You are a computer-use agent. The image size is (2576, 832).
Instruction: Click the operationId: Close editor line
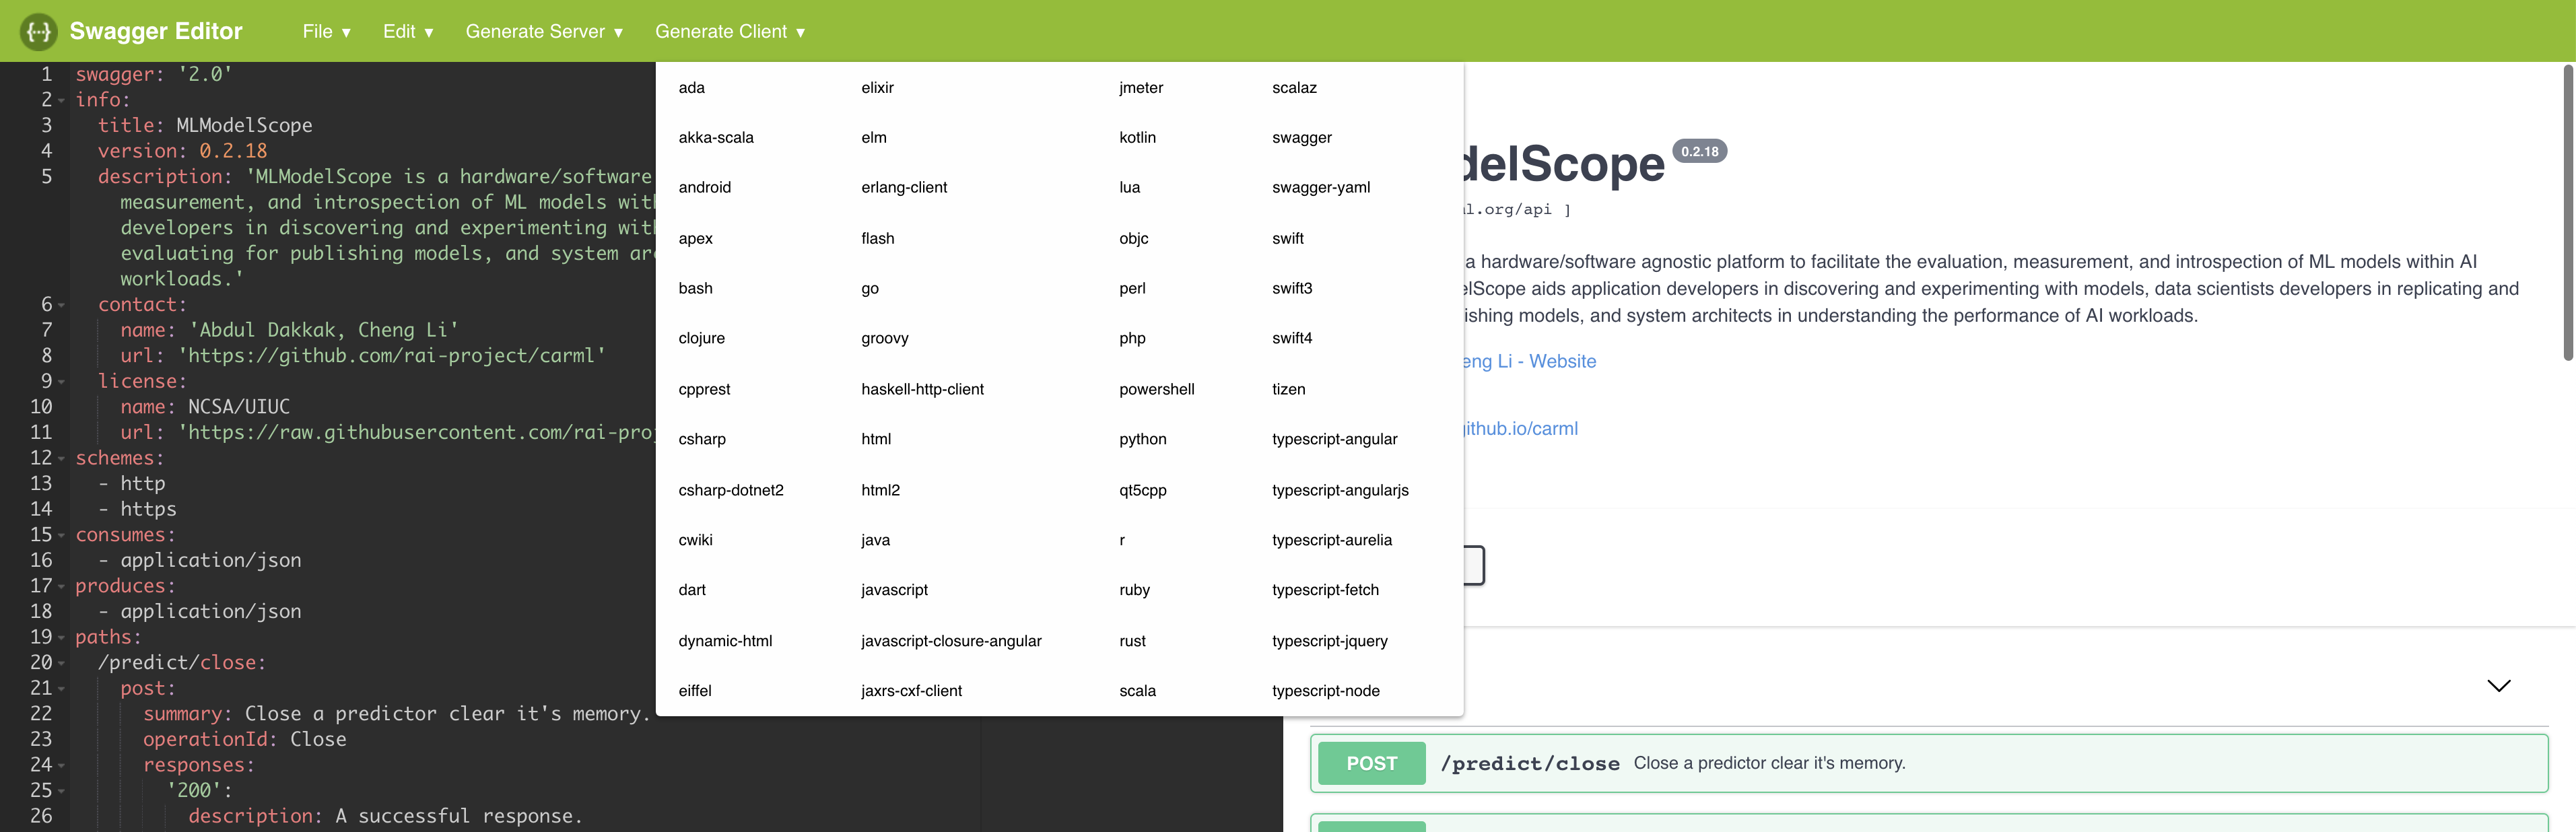pyautogui.click(x=244, y=740)
